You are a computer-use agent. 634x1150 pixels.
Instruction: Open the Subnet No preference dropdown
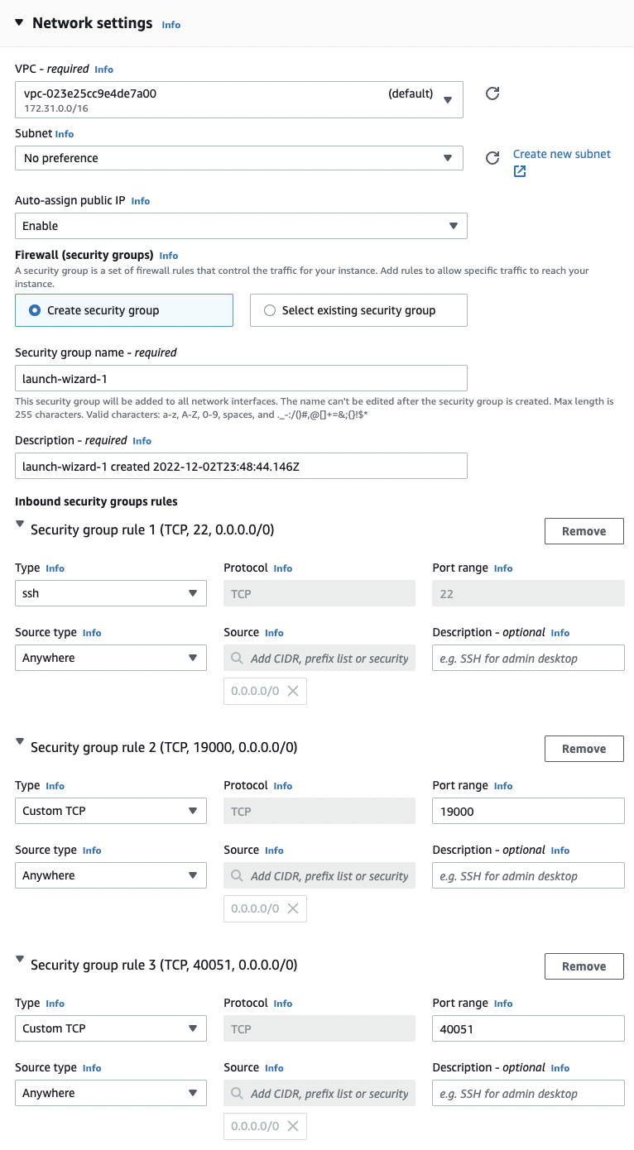tap(238, 158)
